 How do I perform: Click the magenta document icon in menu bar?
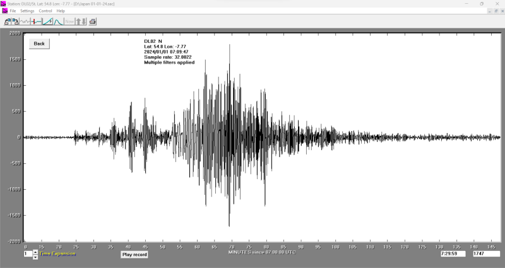coord(4,11)
